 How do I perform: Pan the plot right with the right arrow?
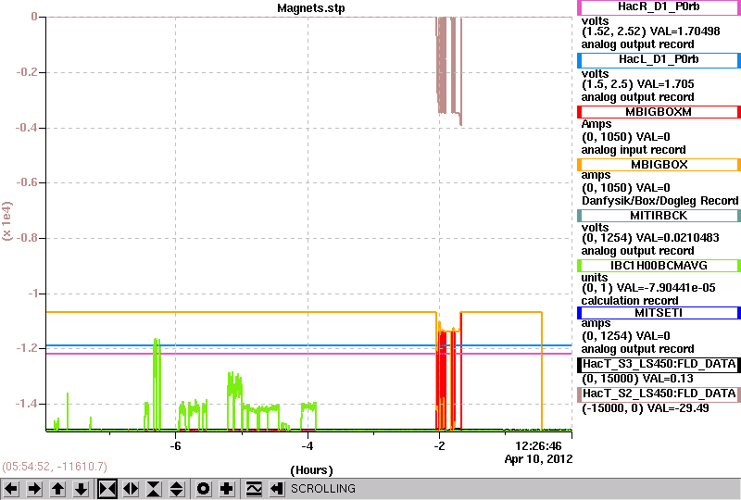[34, 489]
